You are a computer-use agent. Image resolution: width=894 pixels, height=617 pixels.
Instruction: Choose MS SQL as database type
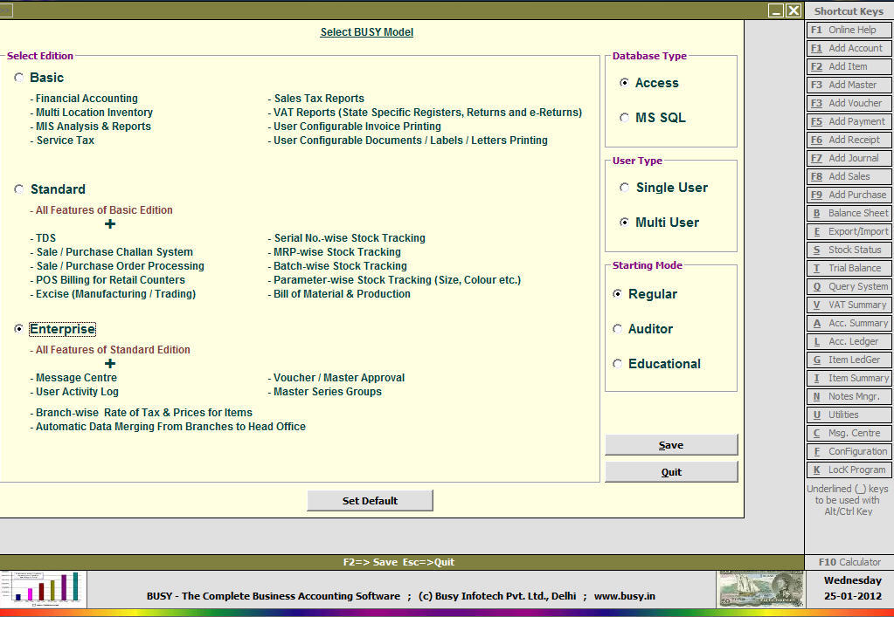coord(624,118)
